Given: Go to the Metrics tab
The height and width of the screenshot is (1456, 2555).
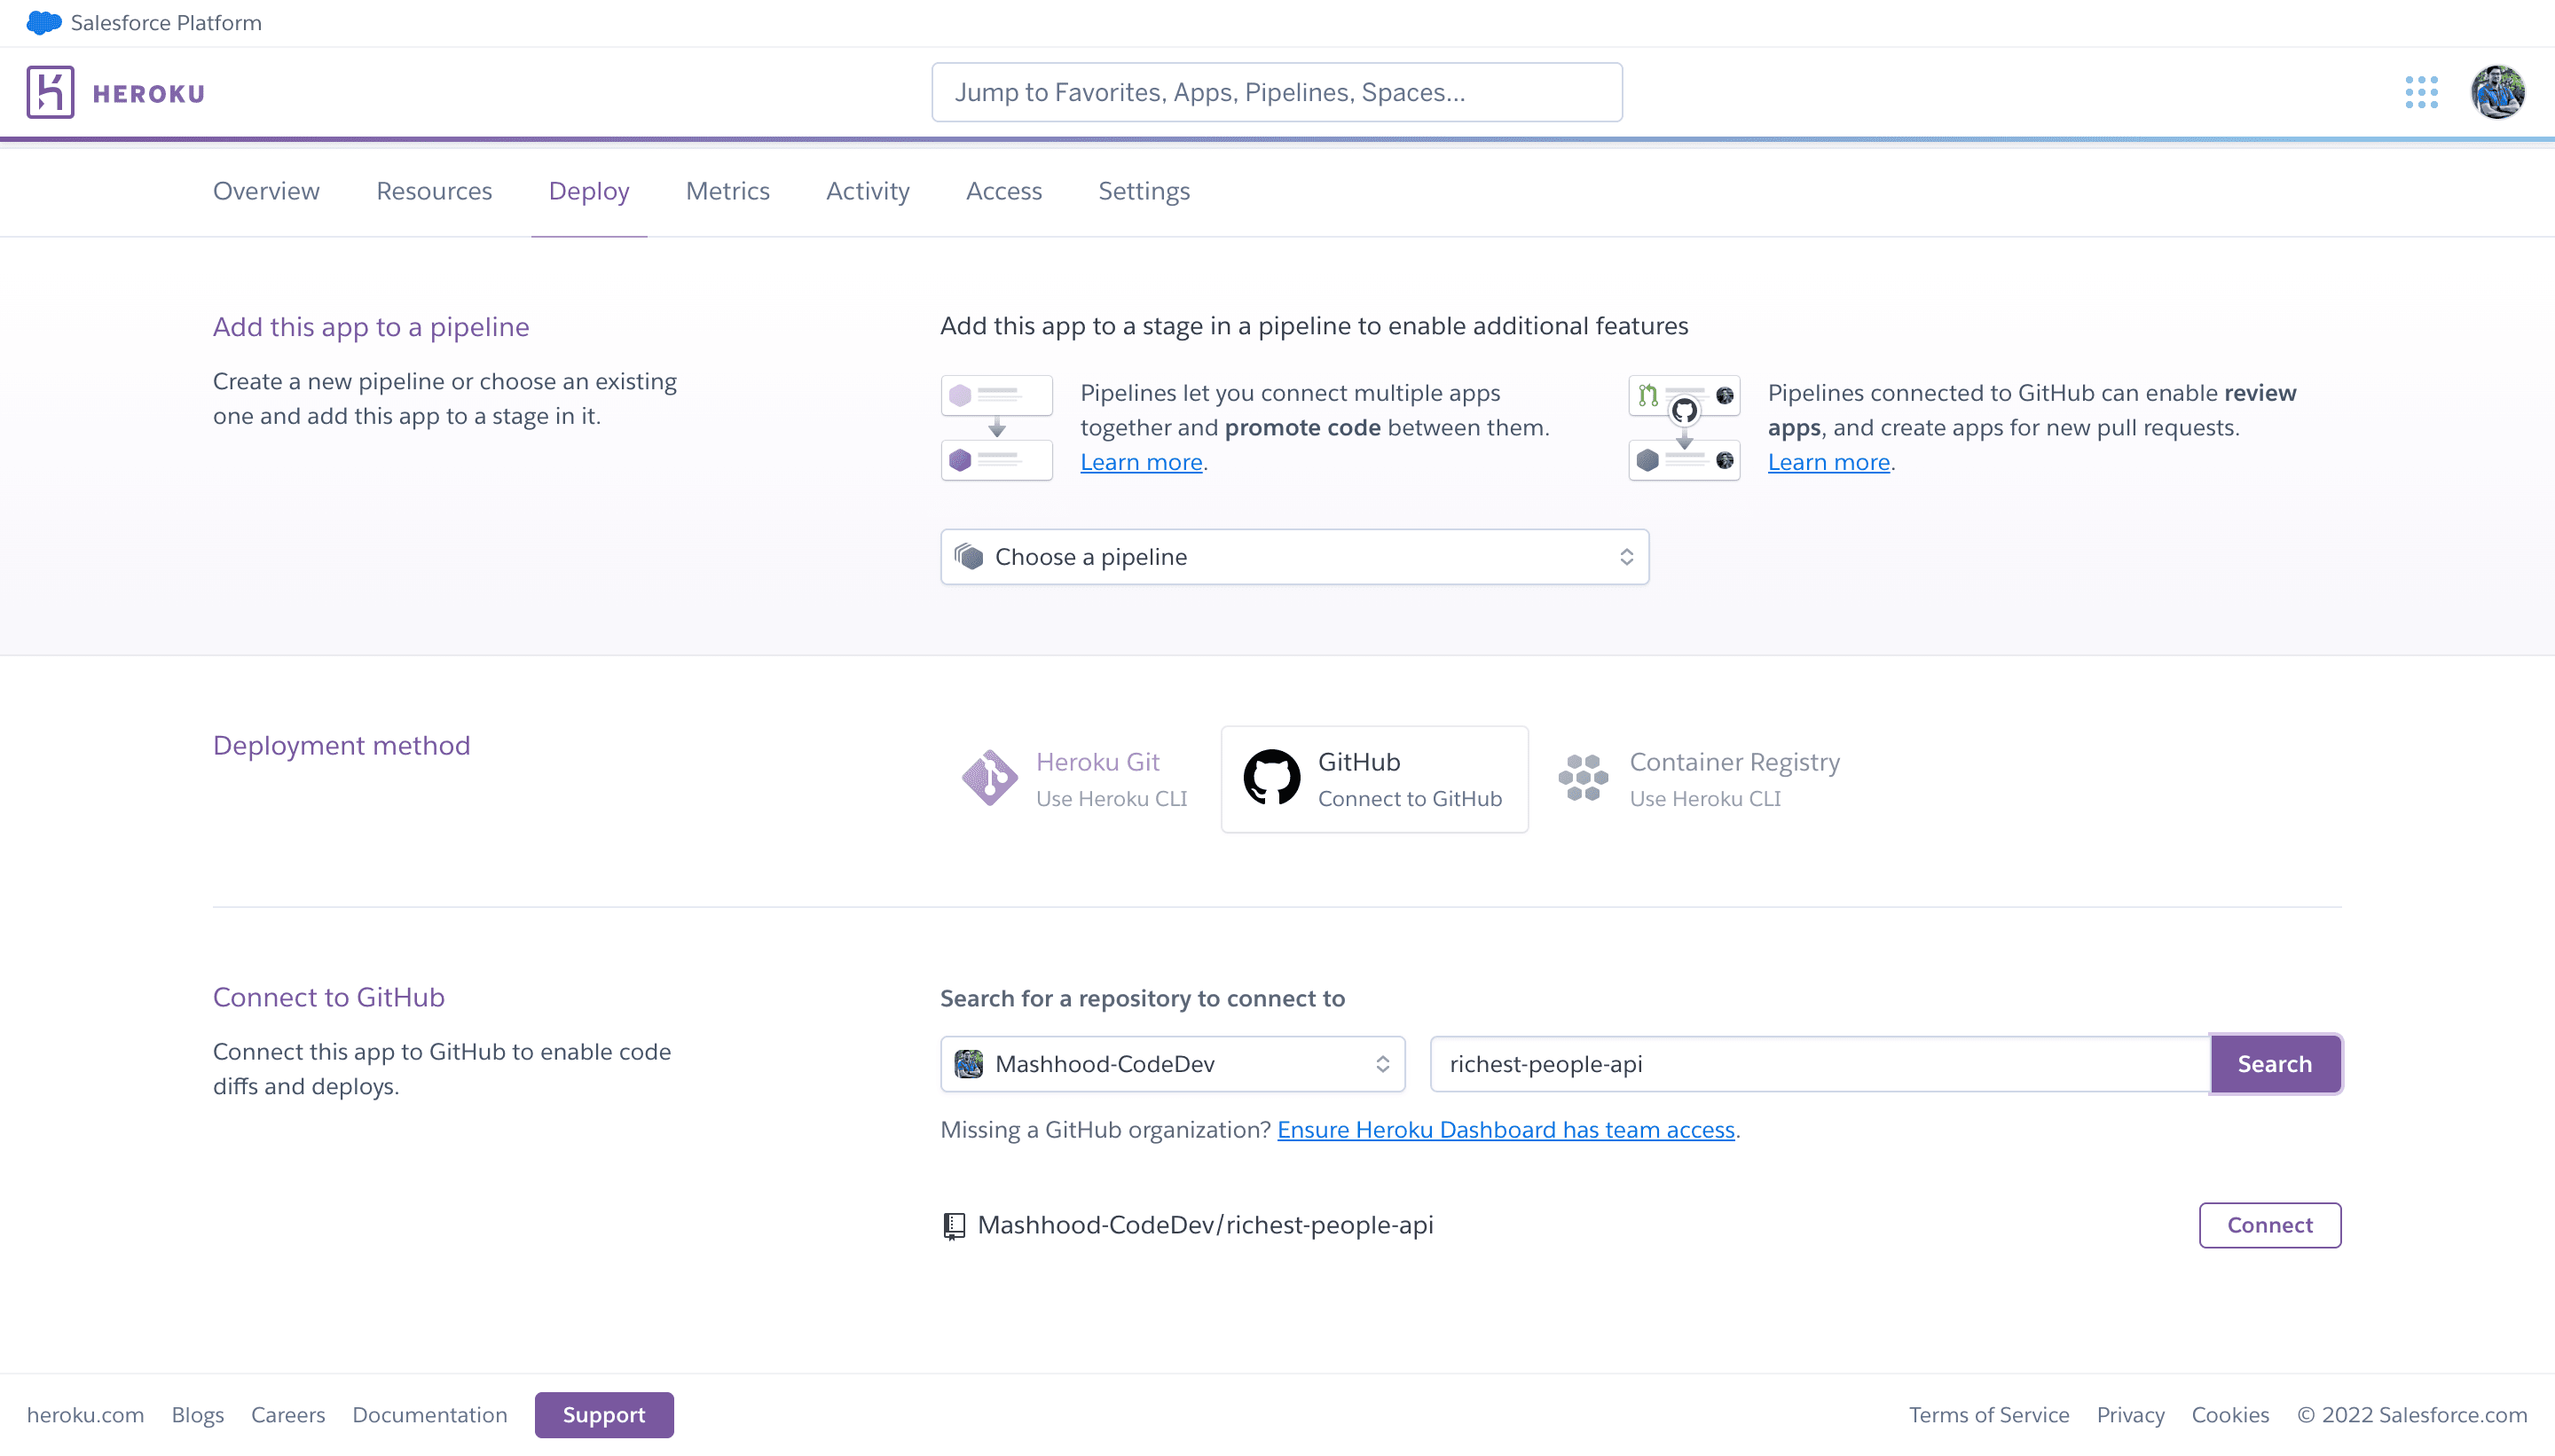Looking at the screenshot, I should click(727, 191).
